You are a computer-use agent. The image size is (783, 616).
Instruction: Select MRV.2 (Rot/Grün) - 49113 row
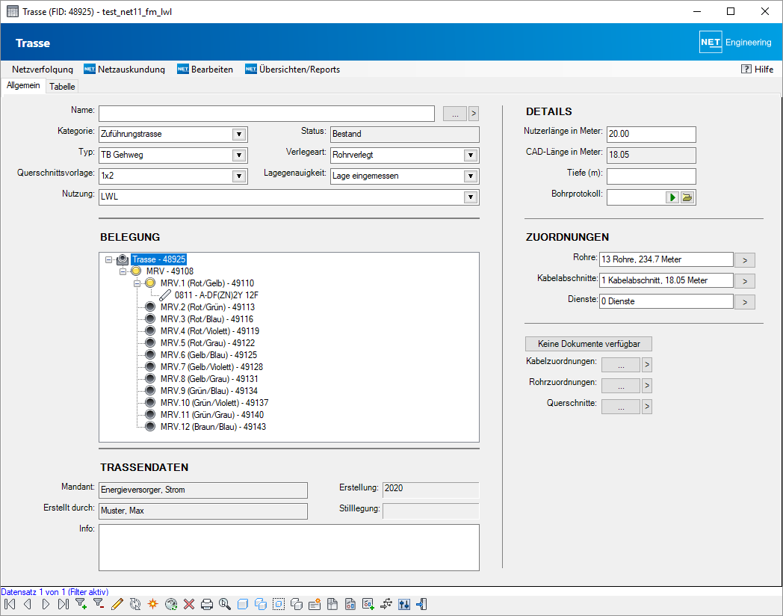click(x=207, y=307)
